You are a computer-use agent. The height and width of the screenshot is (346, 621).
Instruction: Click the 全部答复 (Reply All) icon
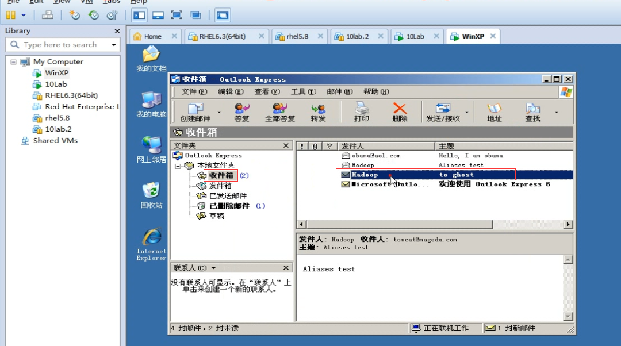[279, 112]
